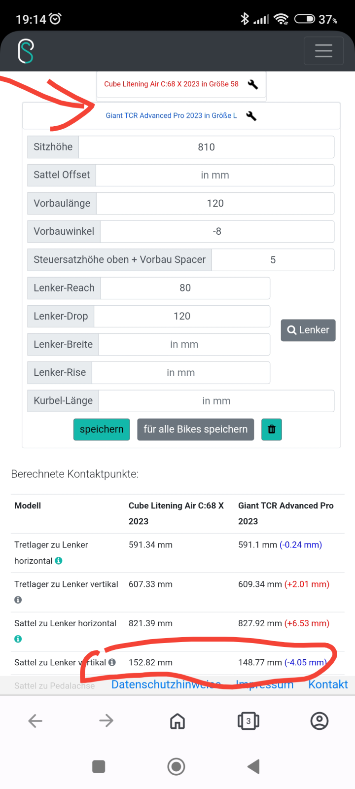Screen dimensions: 355x789
Task: Tap the browser tabs icon showing 3
Action: (x=248, y=720)
